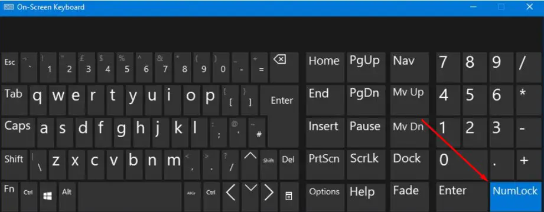
Task: Click the Nav key to collapse keyboard
Action: pos(409,68)
